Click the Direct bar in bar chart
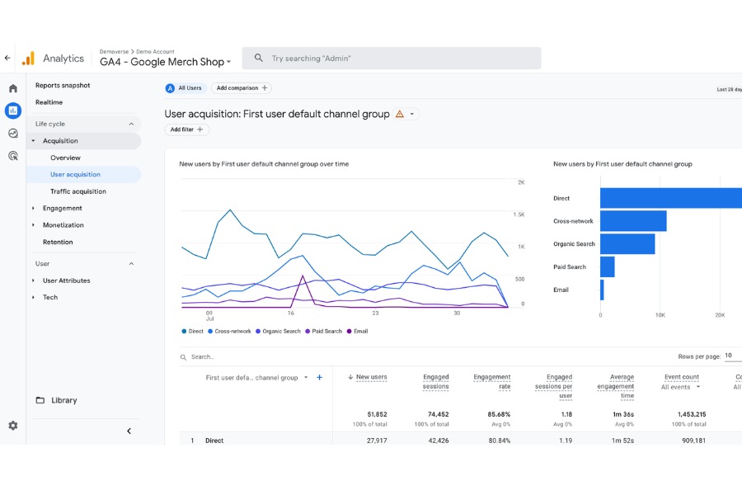The image size is (742, 495). click(671, 198)
